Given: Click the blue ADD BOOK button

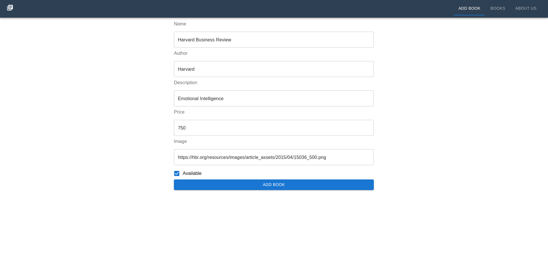Looking at the screenshot, I should click(x=274, y=185).
